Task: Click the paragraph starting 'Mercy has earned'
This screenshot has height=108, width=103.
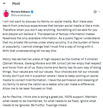Action: click(52, 74)
